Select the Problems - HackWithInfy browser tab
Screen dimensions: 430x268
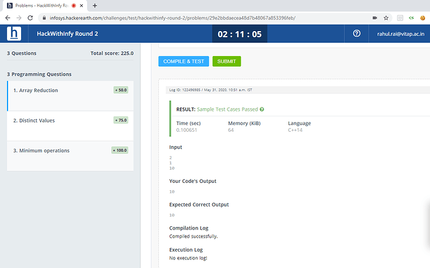tap(45, 6)
